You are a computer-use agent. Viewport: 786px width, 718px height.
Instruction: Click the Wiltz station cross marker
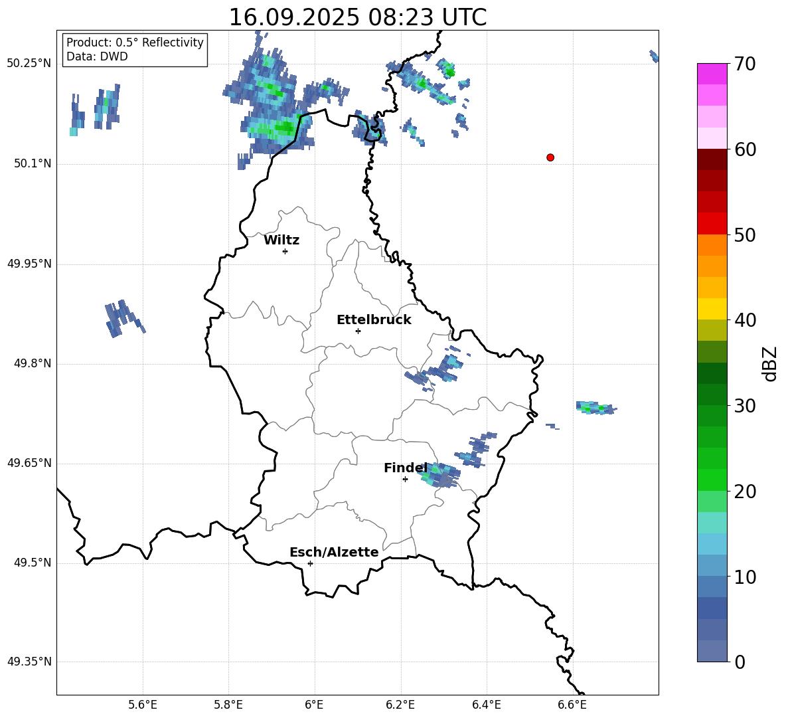pos(285,251)
